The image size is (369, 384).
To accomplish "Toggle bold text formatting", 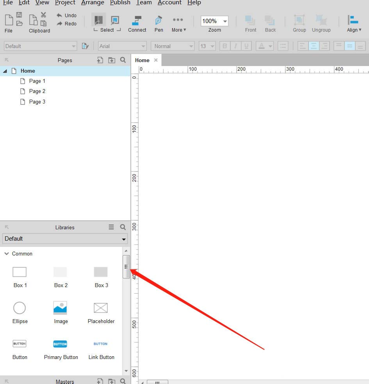I will pyautogui.click(x=225, y=46).
